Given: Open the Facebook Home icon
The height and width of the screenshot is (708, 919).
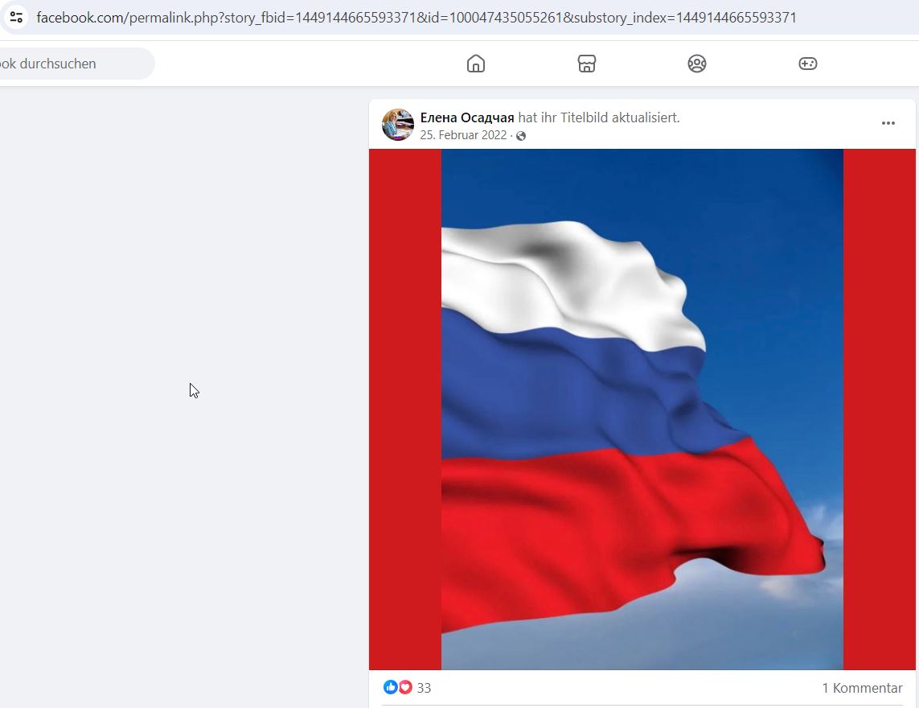Looking at the screenshot, I should [x=476, y=64].
